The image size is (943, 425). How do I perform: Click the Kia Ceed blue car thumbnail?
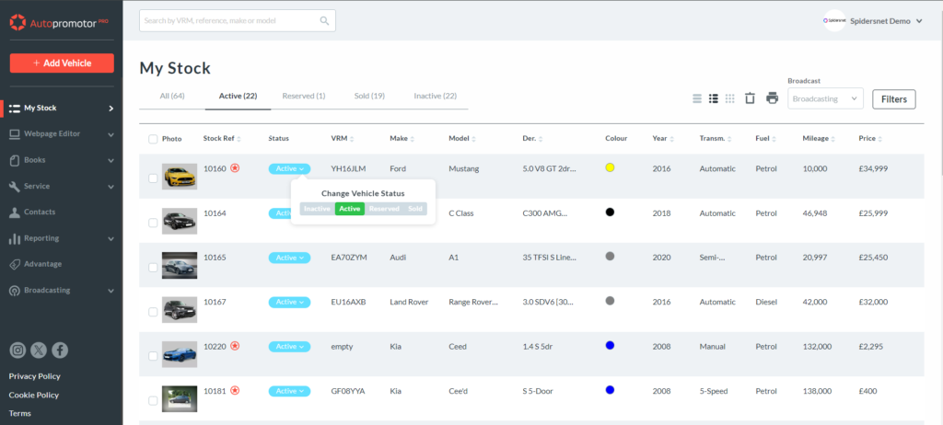(179, 353)
